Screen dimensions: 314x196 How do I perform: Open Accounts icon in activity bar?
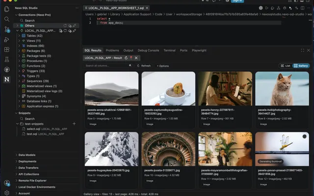(x=6, y=183)
